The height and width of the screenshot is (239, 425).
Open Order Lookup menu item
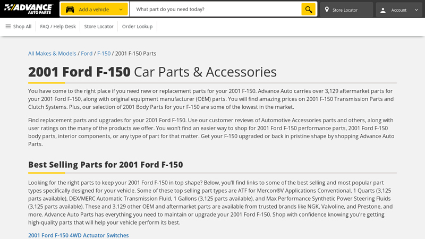137,27
